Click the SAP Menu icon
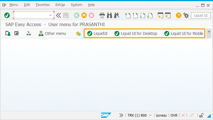This screenshot has width=213, height=120. [x=17, y=34]
